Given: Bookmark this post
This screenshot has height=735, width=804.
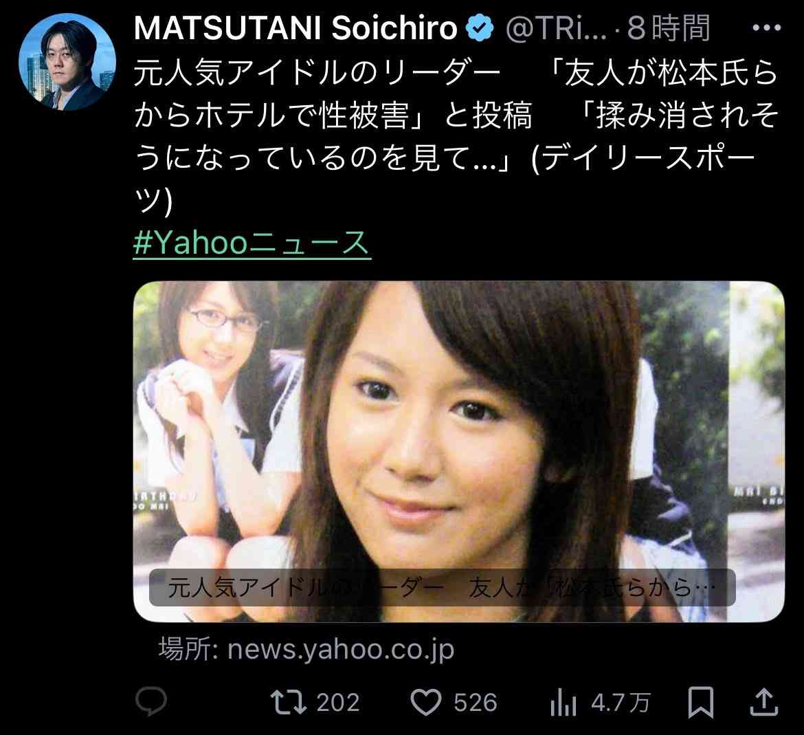Looking at the screenshot, I should pyautogui.click(x=700, y=702).
